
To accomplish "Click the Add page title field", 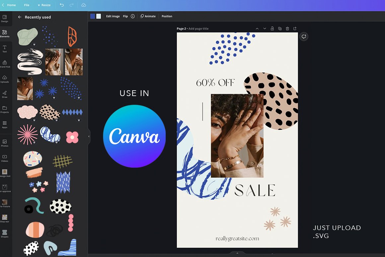I will point(198,29).
